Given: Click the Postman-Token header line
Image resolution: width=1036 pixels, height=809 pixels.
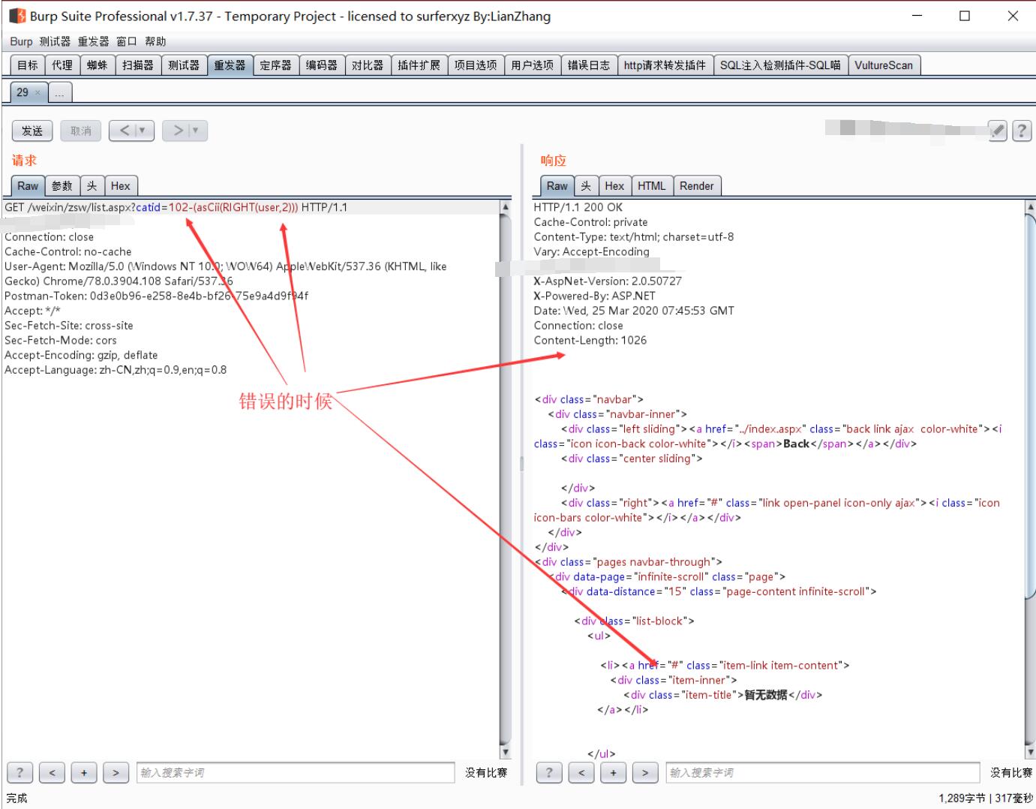Looking at the screenshot, I should click(156, 296).
